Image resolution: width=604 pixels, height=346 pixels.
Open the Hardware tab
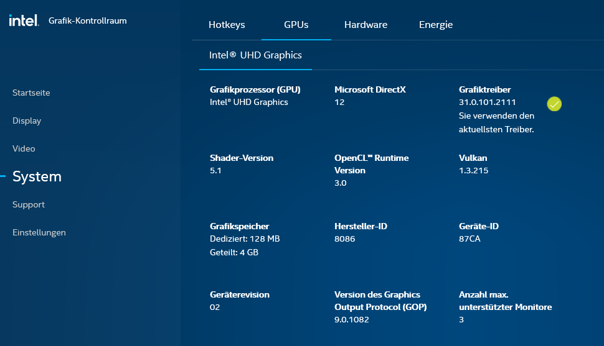pos(366,25)
